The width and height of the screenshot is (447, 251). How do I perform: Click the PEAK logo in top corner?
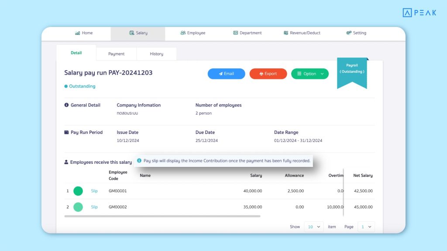pos(419,13)
